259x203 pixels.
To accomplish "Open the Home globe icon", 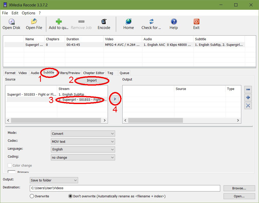I will [128, 22].
